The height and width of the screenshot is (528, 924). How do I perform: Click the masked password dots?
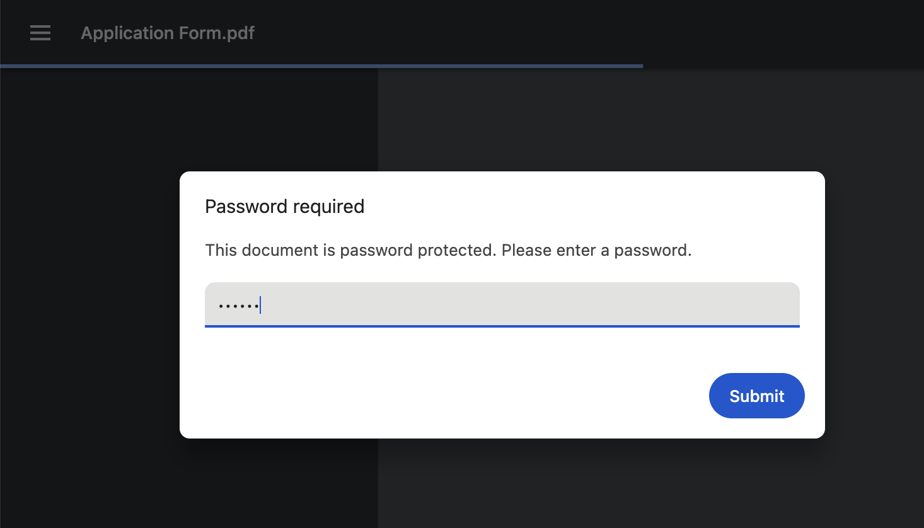[x=238, y=306]
